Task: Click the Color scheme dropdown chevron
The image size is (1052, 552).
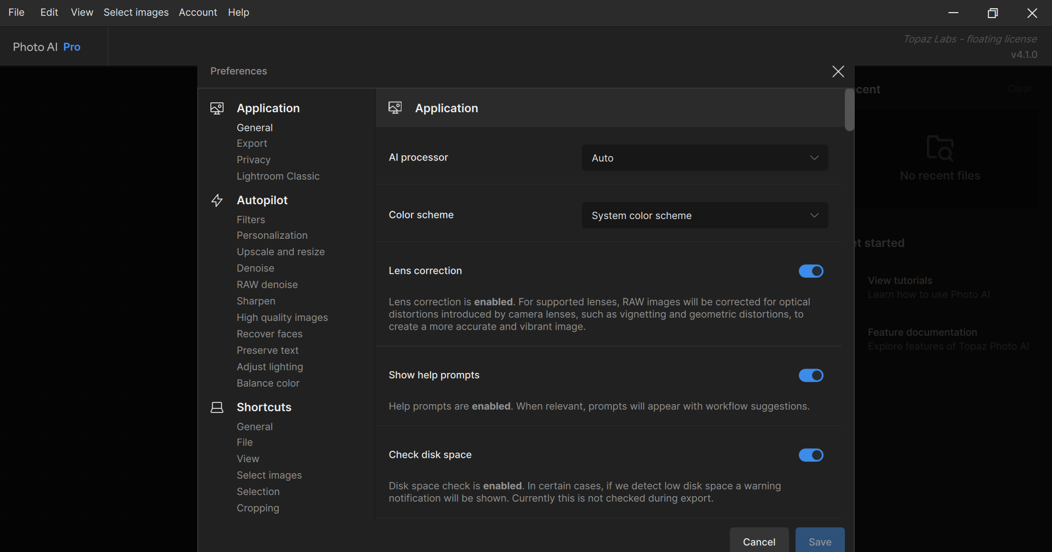Action: [x=814, y=215]
